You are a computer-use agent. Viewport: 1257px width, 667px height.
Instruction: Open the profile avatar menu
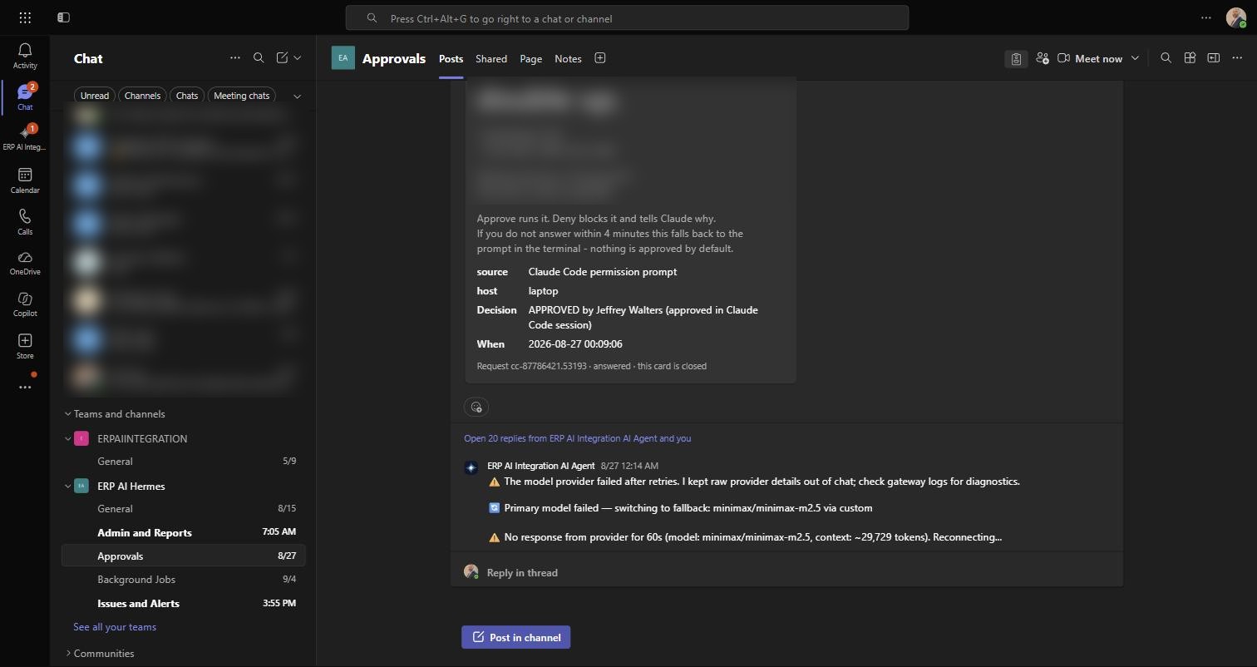pyautogui.click(x=1235, y=17)
